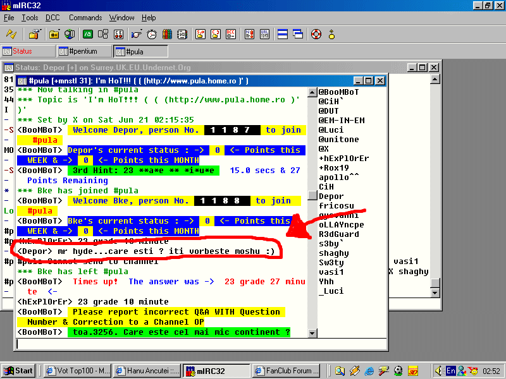Switch to Vot Top100 taskbar window
This screenshot has width=506, height=379.
77,371
